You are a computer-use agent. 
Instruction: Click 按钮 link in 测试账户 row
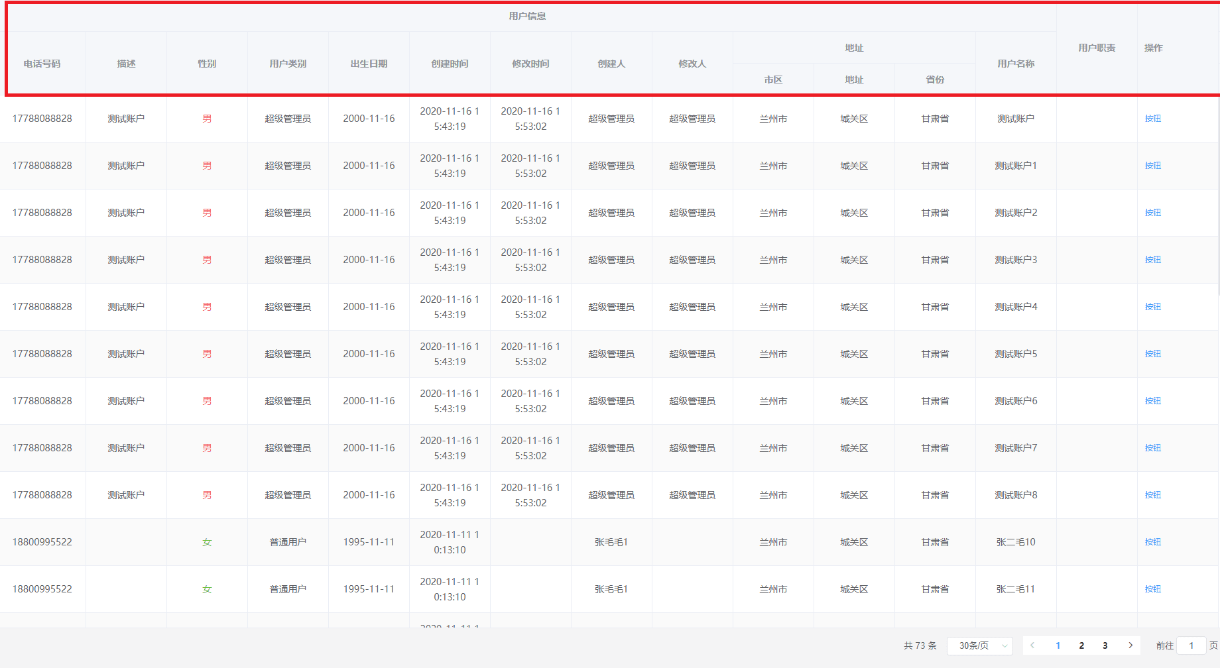point(1153,119)
